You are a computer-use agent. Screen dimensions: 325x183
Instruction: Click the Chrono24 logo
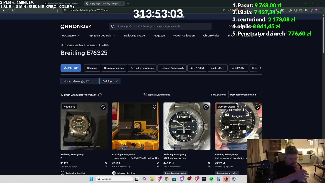pyautogui.click(x=76, y=26)
